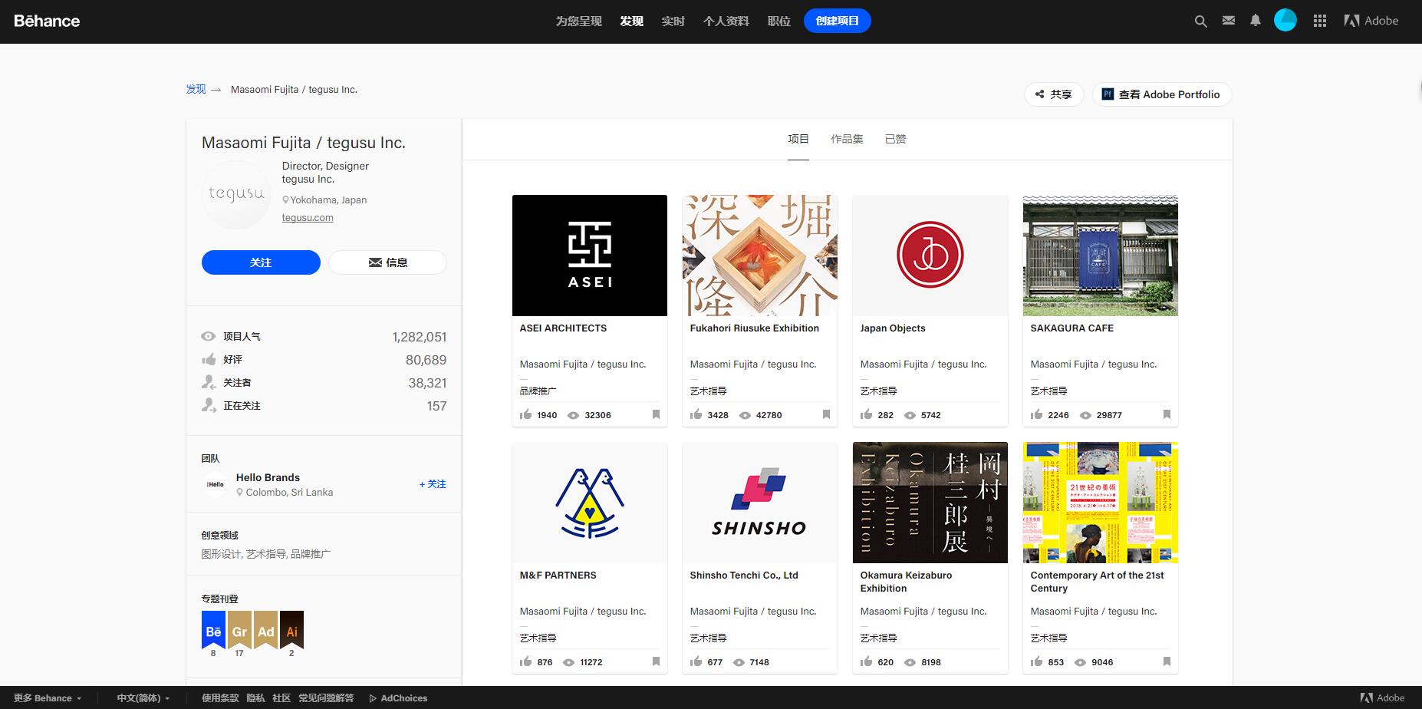Click the AdChoices icon in footer

[373, 698]
